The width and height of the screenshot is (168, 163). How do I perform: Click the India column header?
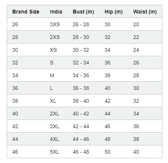56,12
